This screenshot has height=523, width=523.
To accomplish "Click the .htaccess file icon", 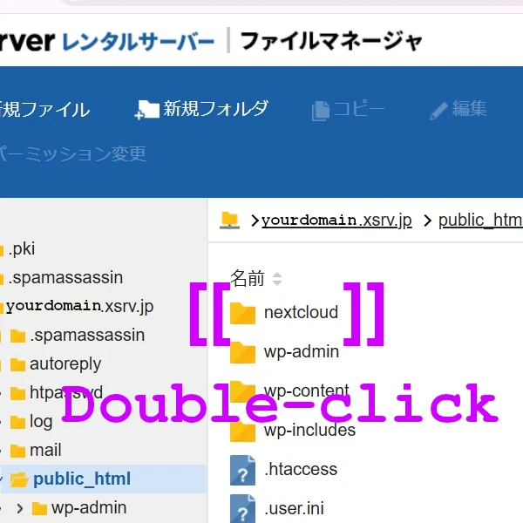I will coord(242,470).
